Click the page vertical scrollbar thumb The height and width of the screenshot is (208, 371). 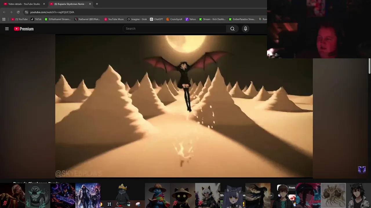click(370, 66)
